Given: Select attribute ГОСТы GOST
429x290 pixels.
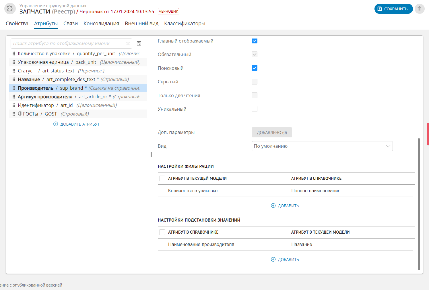Looking at the screenshot, I should [x=78, y=114].
